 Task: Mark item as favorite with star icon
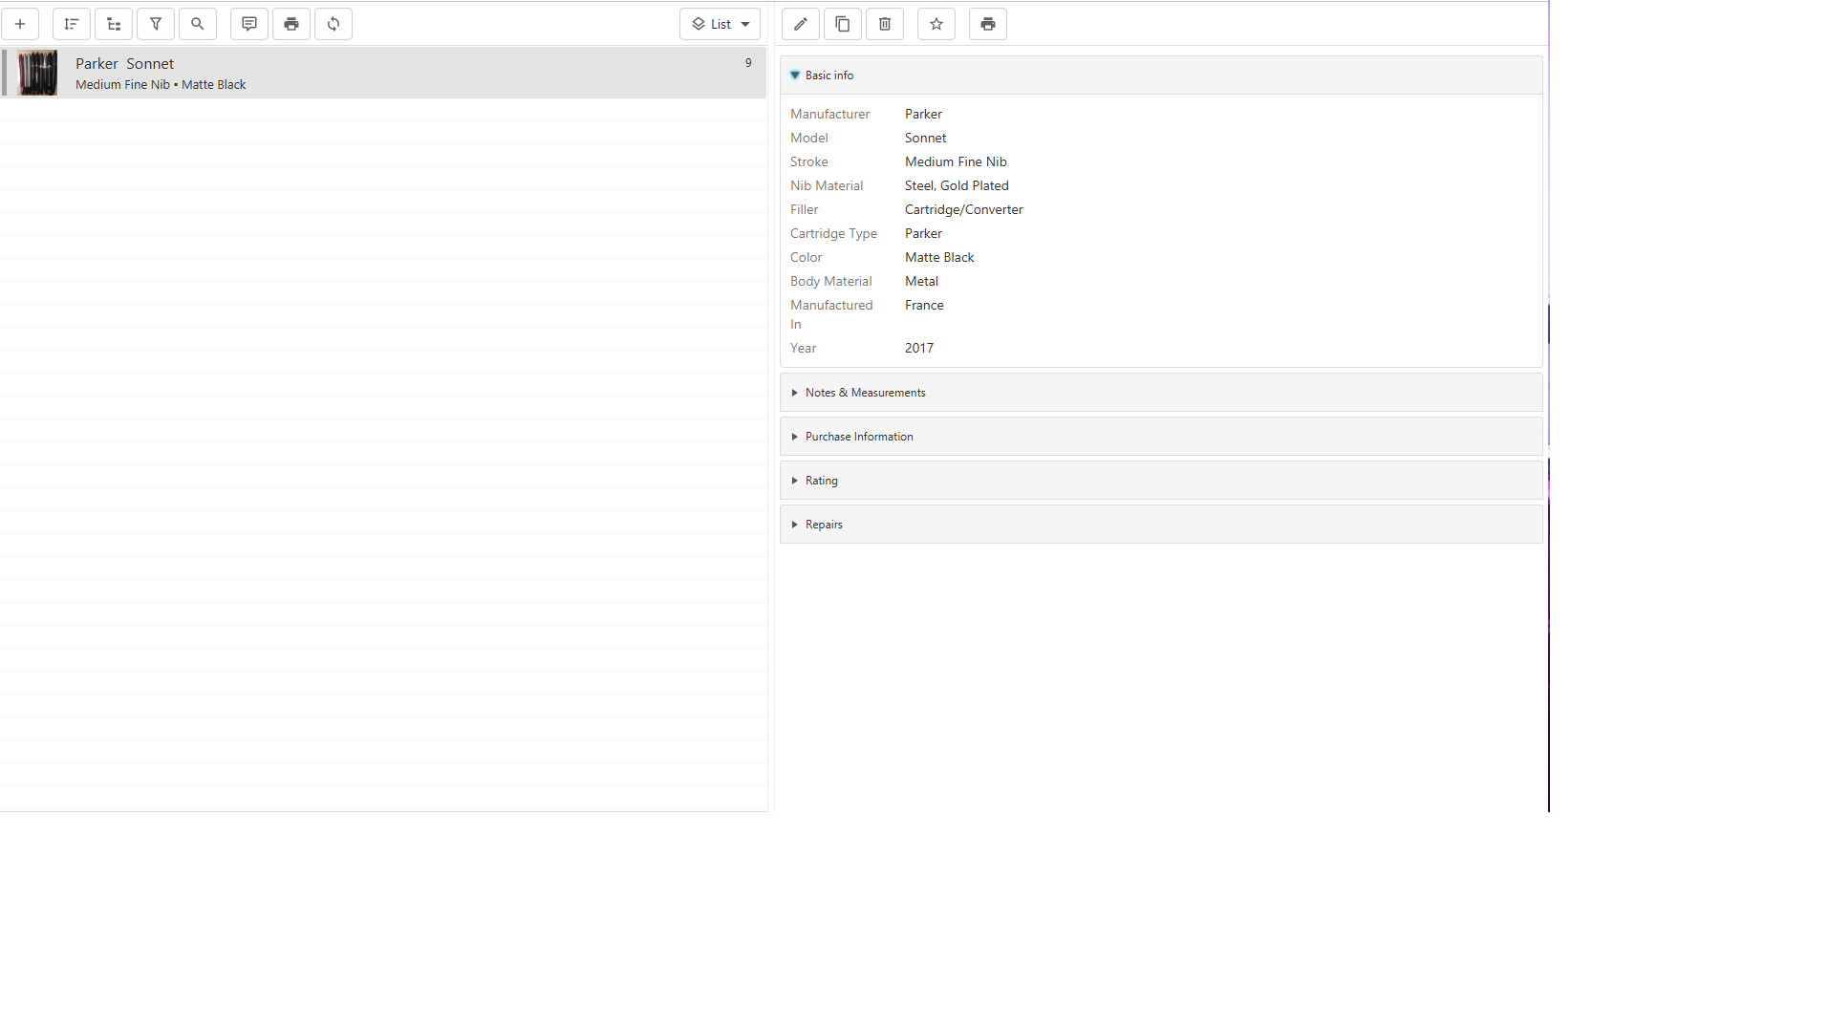936,24
